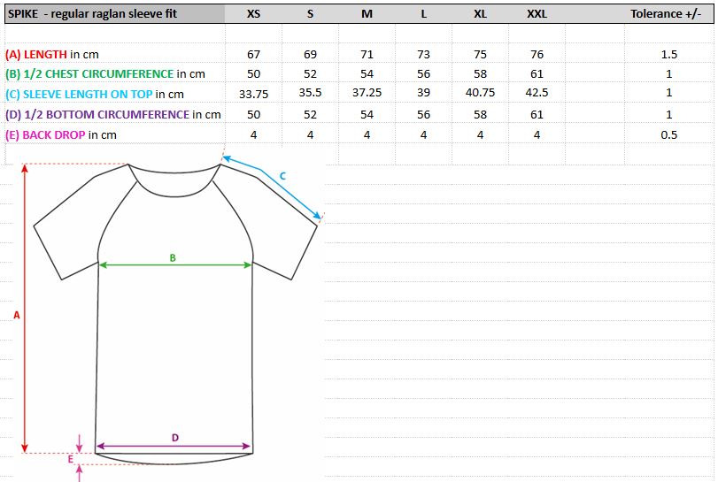
Task: Click the 33.75 sleeve length cell
Action: coord(254,94)
